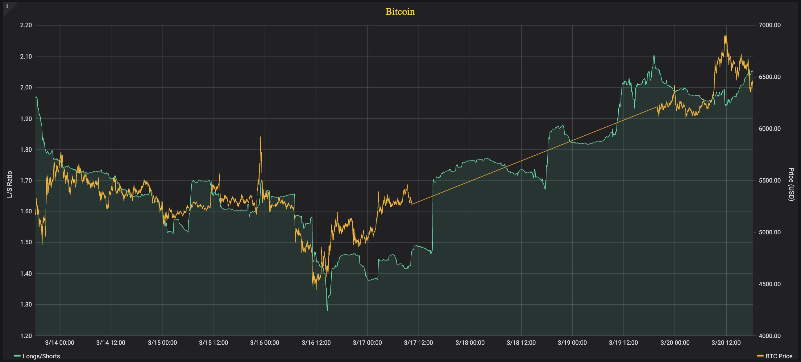Click the 3/19 12:00 time label
801x362 pixels.
coord(623,343)
